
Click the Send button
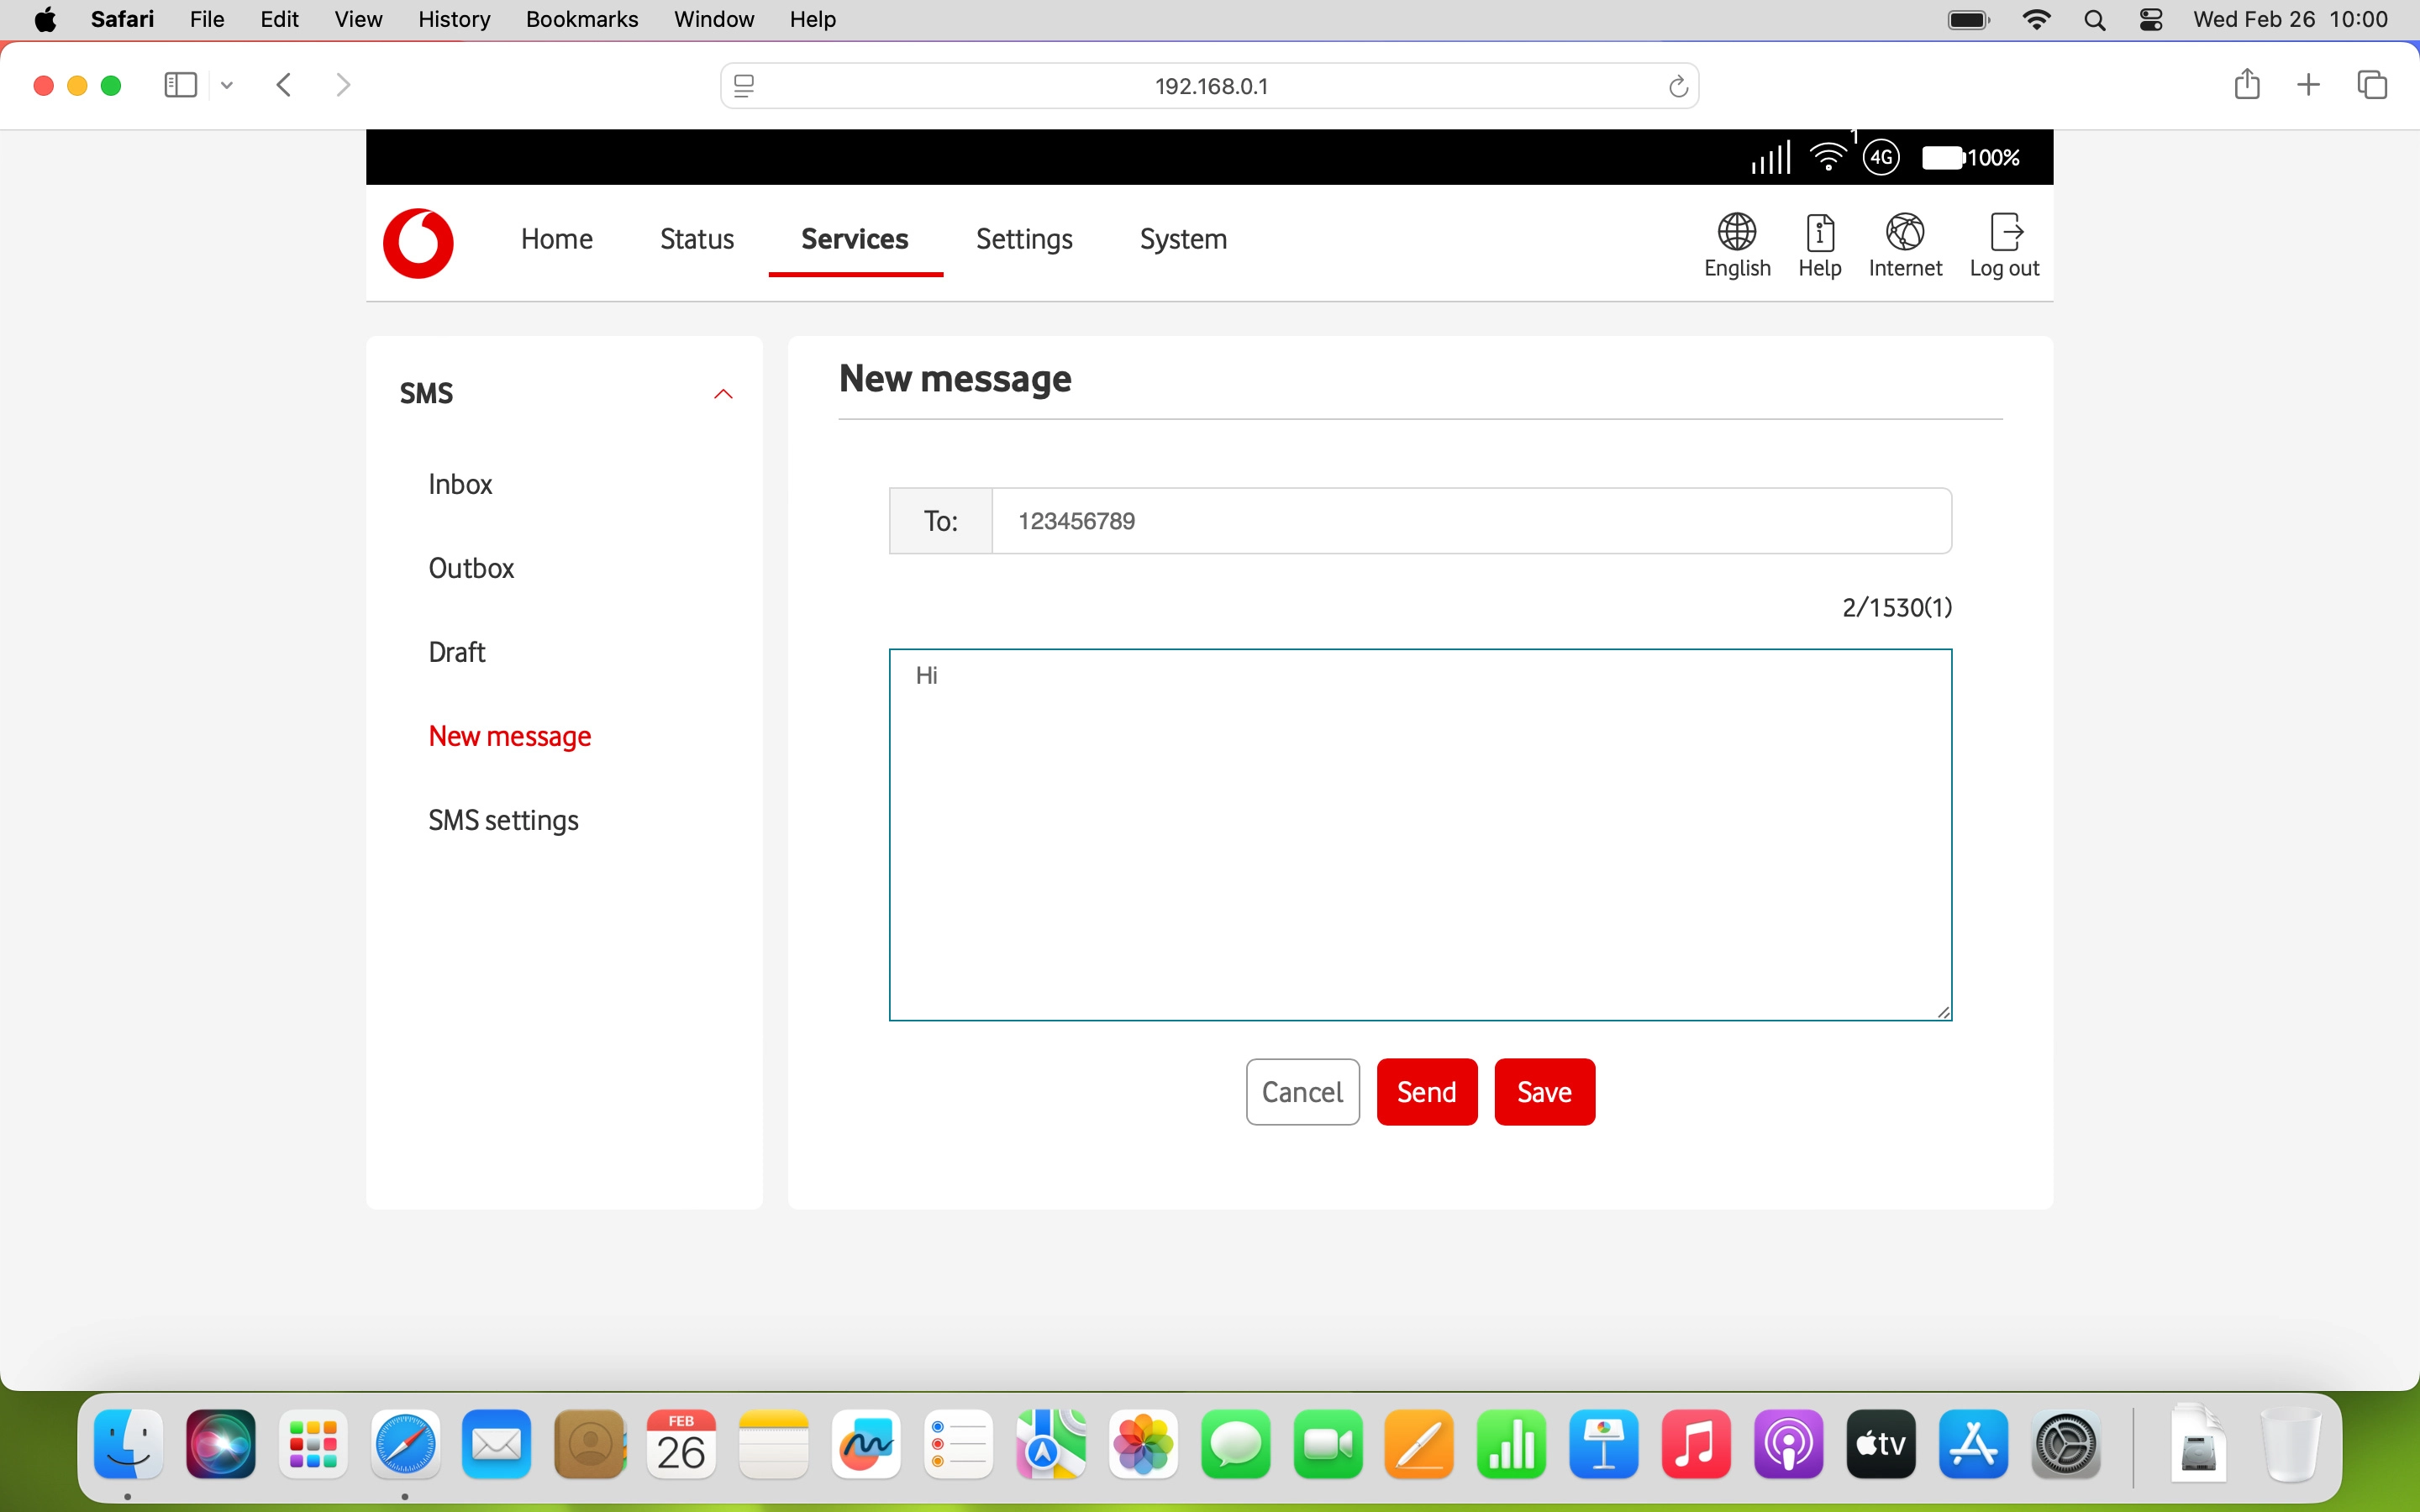pos(1426,1091)
